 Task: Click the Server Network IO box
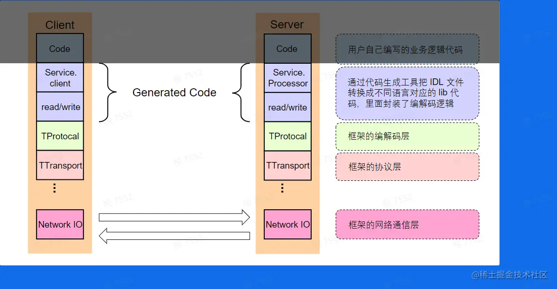[x=287, y=224]
